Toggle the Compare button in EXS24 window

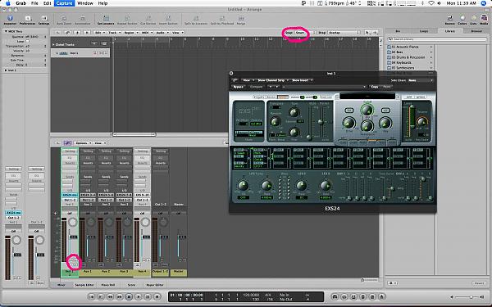coord(256,87)
